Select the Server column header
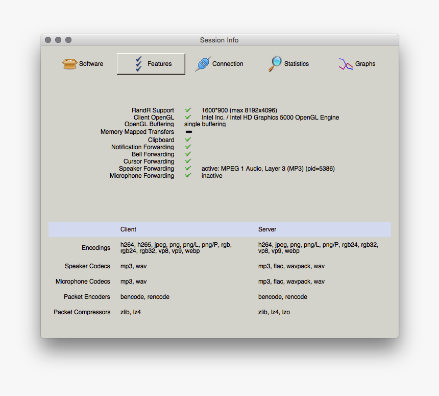The image size is (439, 396). pos(267,229)
